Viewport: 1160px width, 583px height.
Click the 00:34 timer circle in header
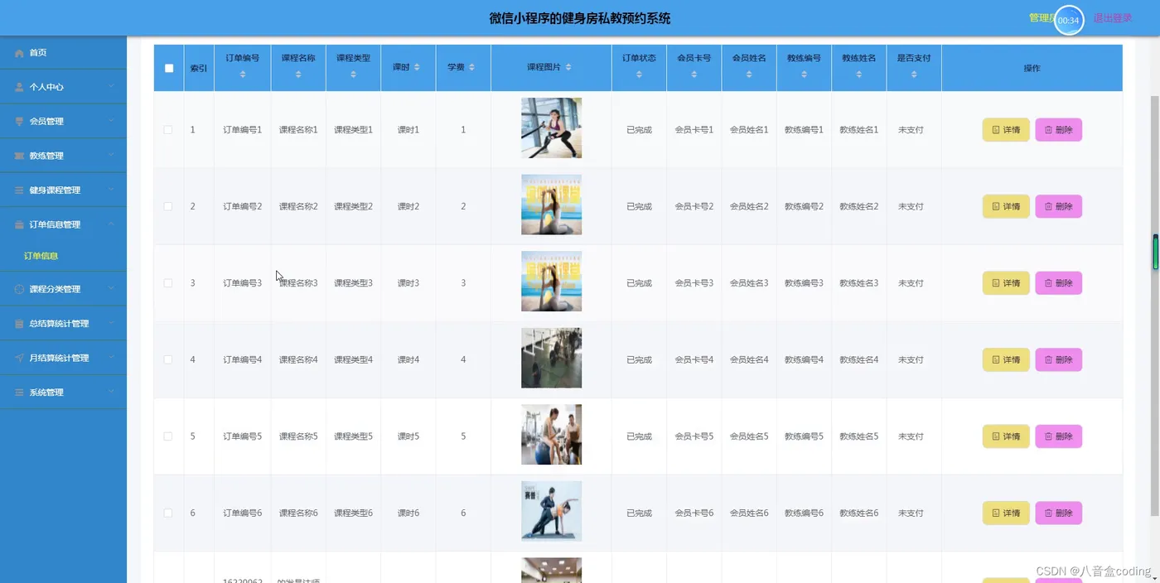tap(1069, 20)
